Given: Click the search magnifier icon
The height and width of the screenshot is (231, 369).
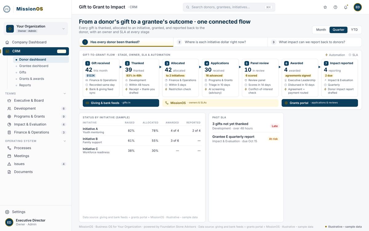Looking at the screenshot, I should pos(188,7).
